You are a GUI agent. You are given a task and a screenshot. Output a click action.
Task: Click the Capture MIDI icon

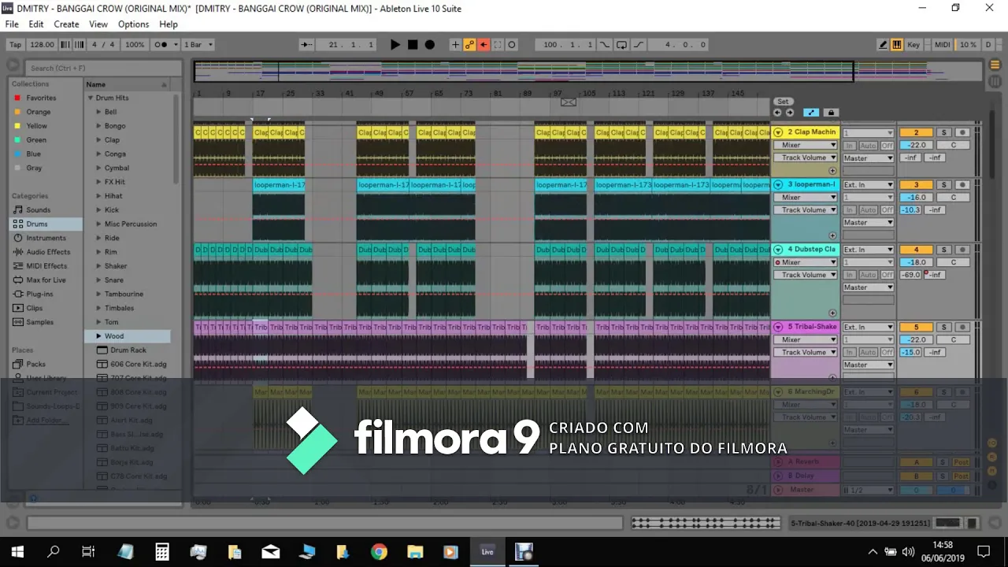[498, 45]
